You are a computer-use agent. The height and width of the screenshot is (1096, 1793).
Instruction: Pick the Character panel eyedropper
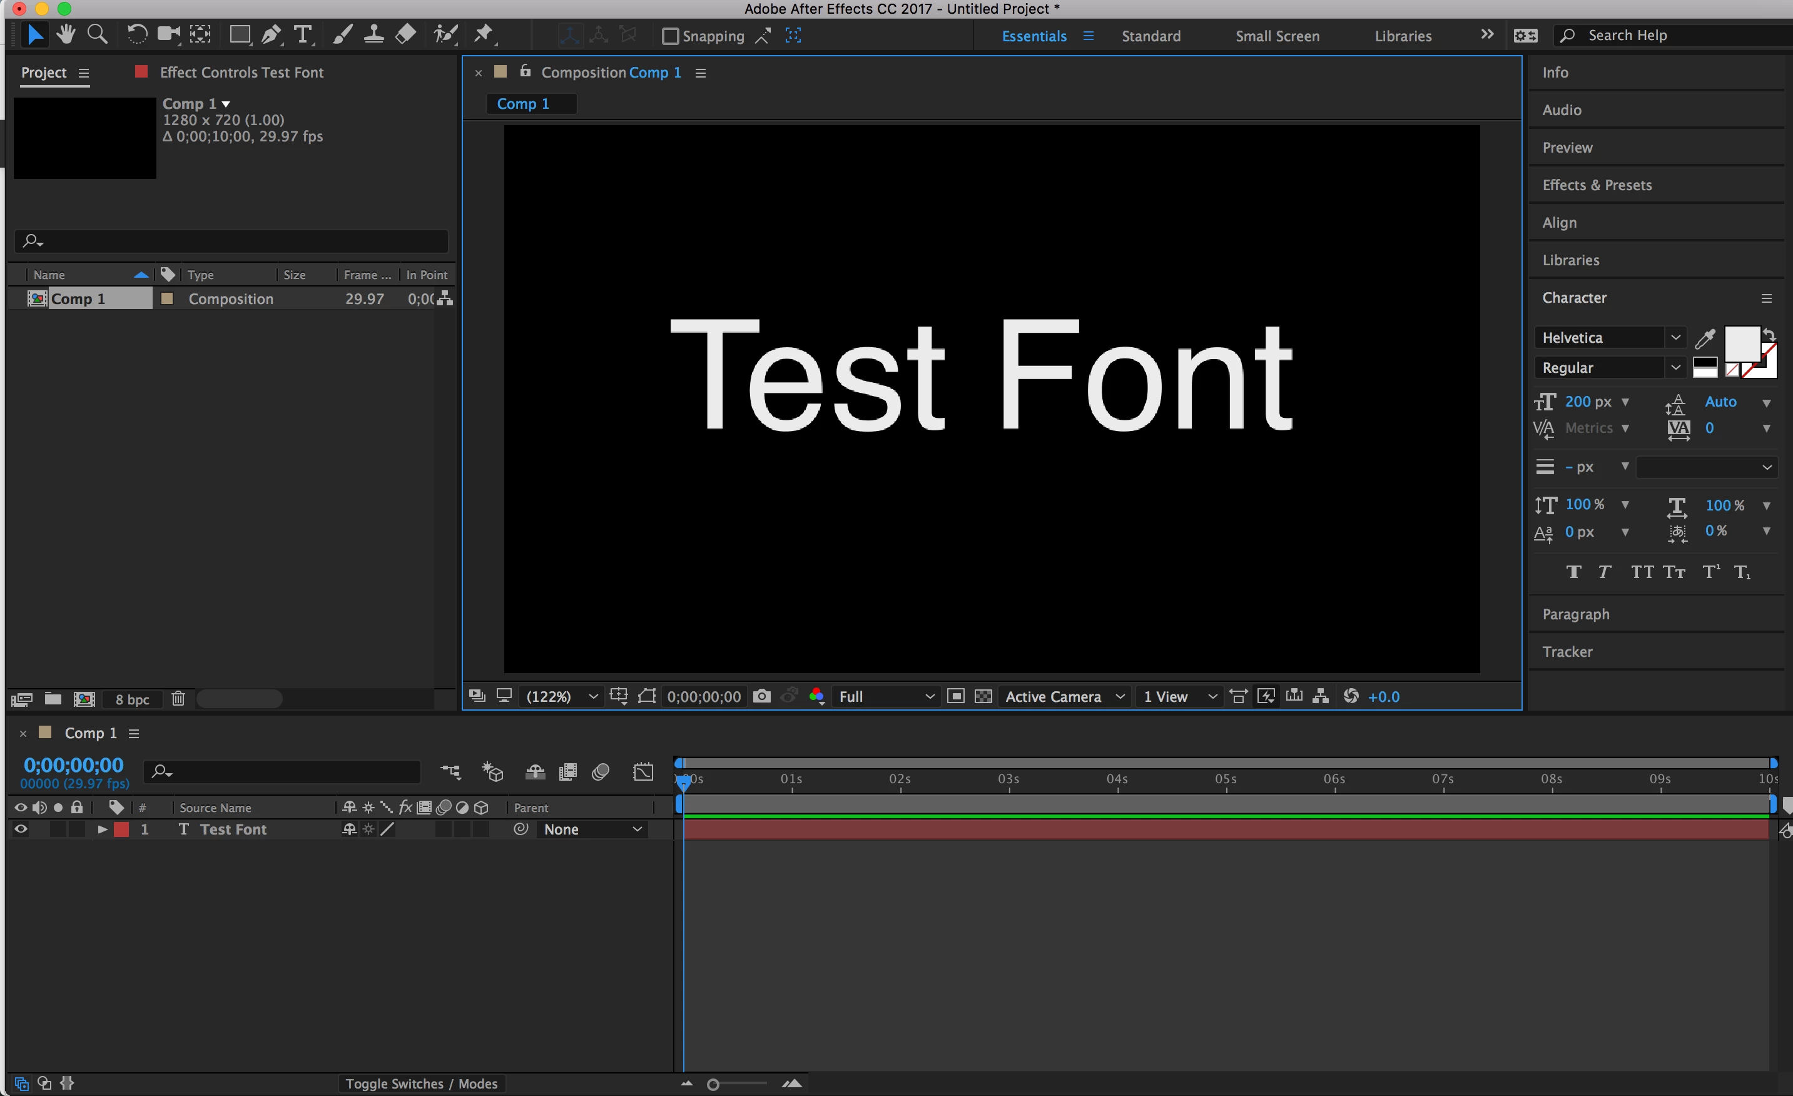pyautogui.click(x=1704, y=338)
